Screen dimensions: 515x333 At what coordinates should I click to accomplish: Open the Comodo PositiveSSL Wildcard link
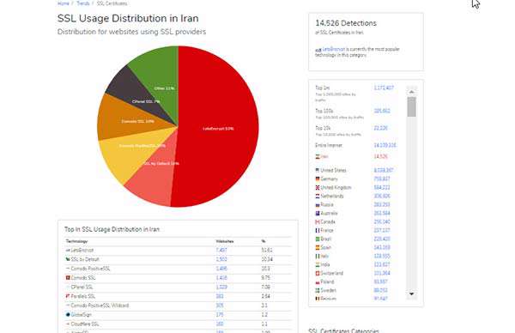coord(100,305)
